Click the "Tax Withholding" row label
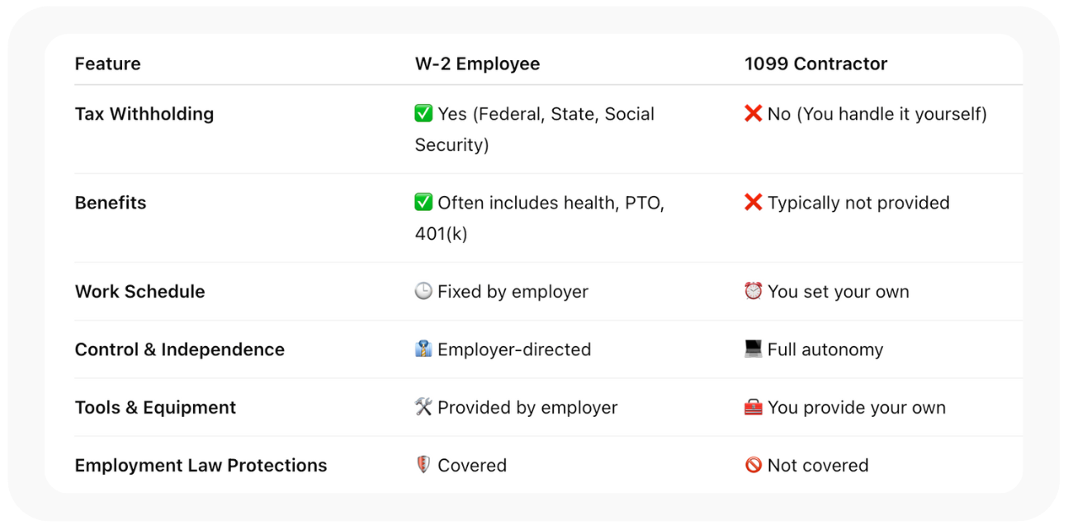The width and height of the screenshot is (1068, 525). 144,114
